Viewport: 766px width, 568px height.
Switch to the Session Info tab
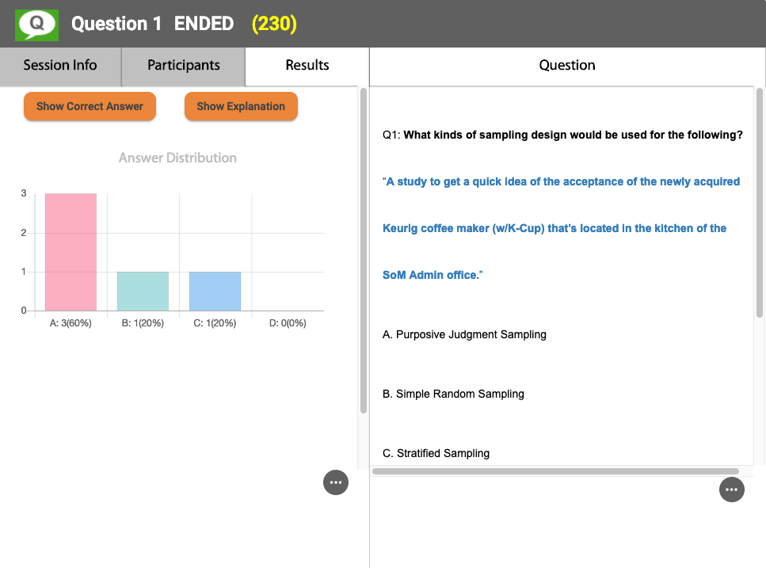click(60, 66)
